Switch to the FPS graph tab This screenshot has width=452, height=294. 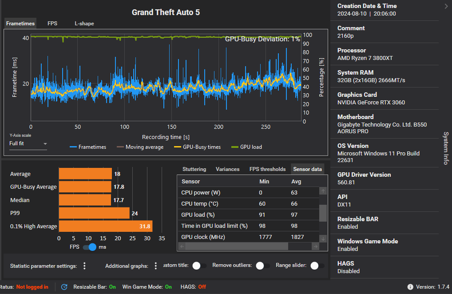(52, 24)
